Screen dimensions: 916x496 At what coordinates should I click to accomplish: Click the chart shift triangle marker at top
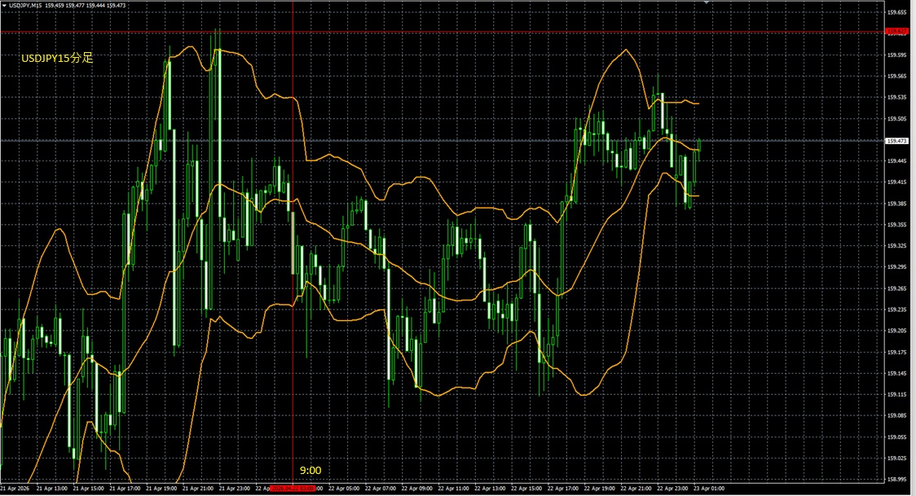[707, 3]
